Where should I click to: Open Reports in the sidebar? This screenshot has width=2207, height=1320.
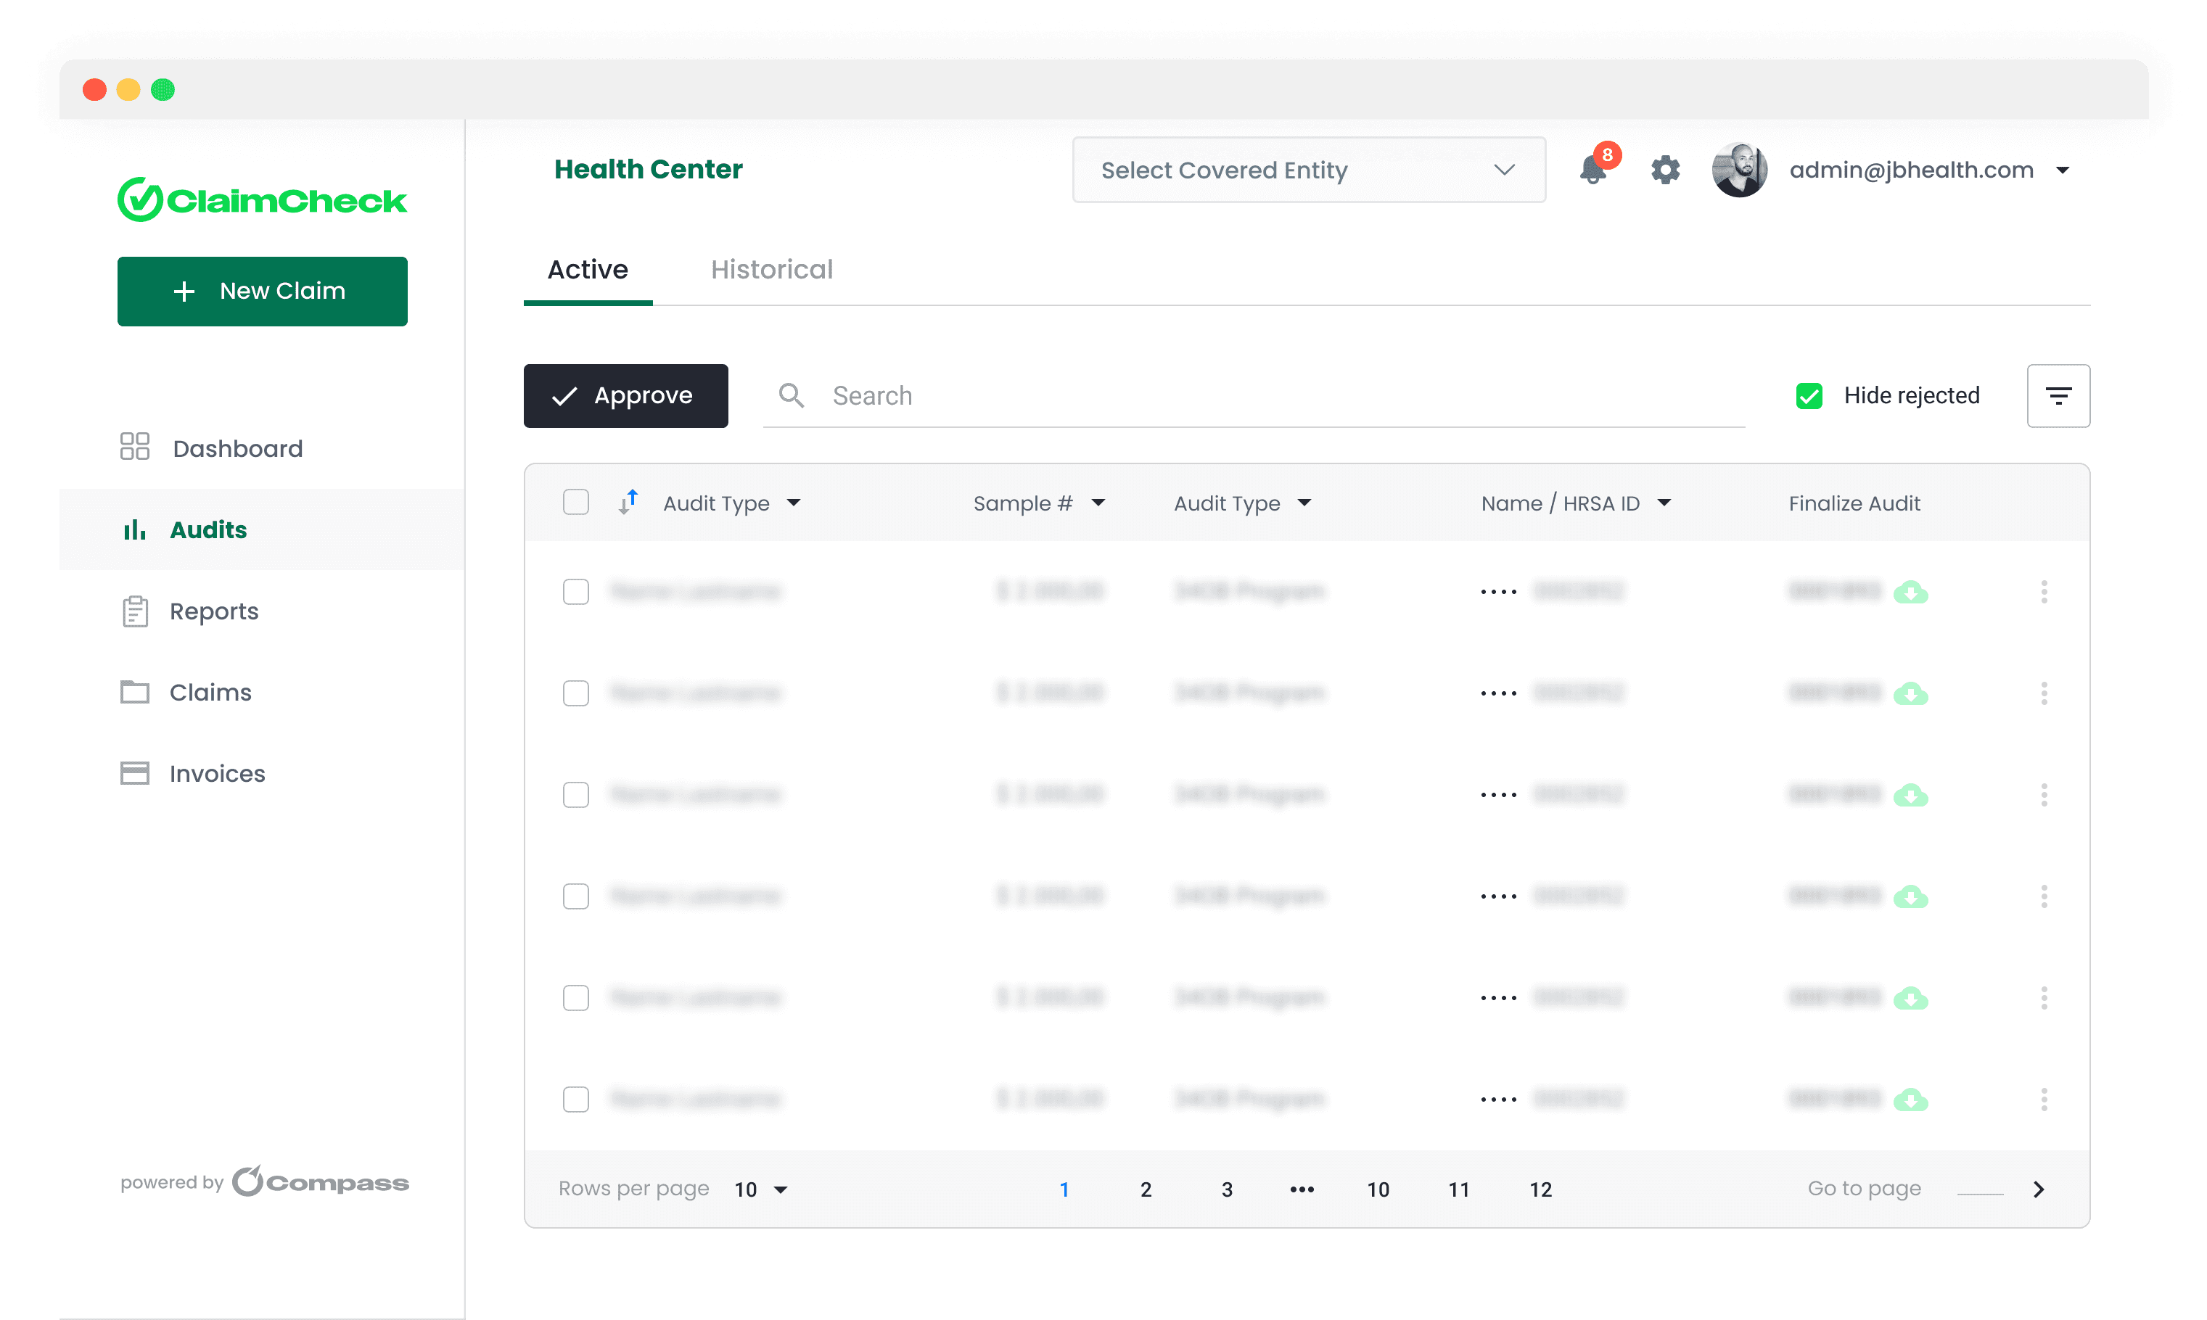pos(213,612)
